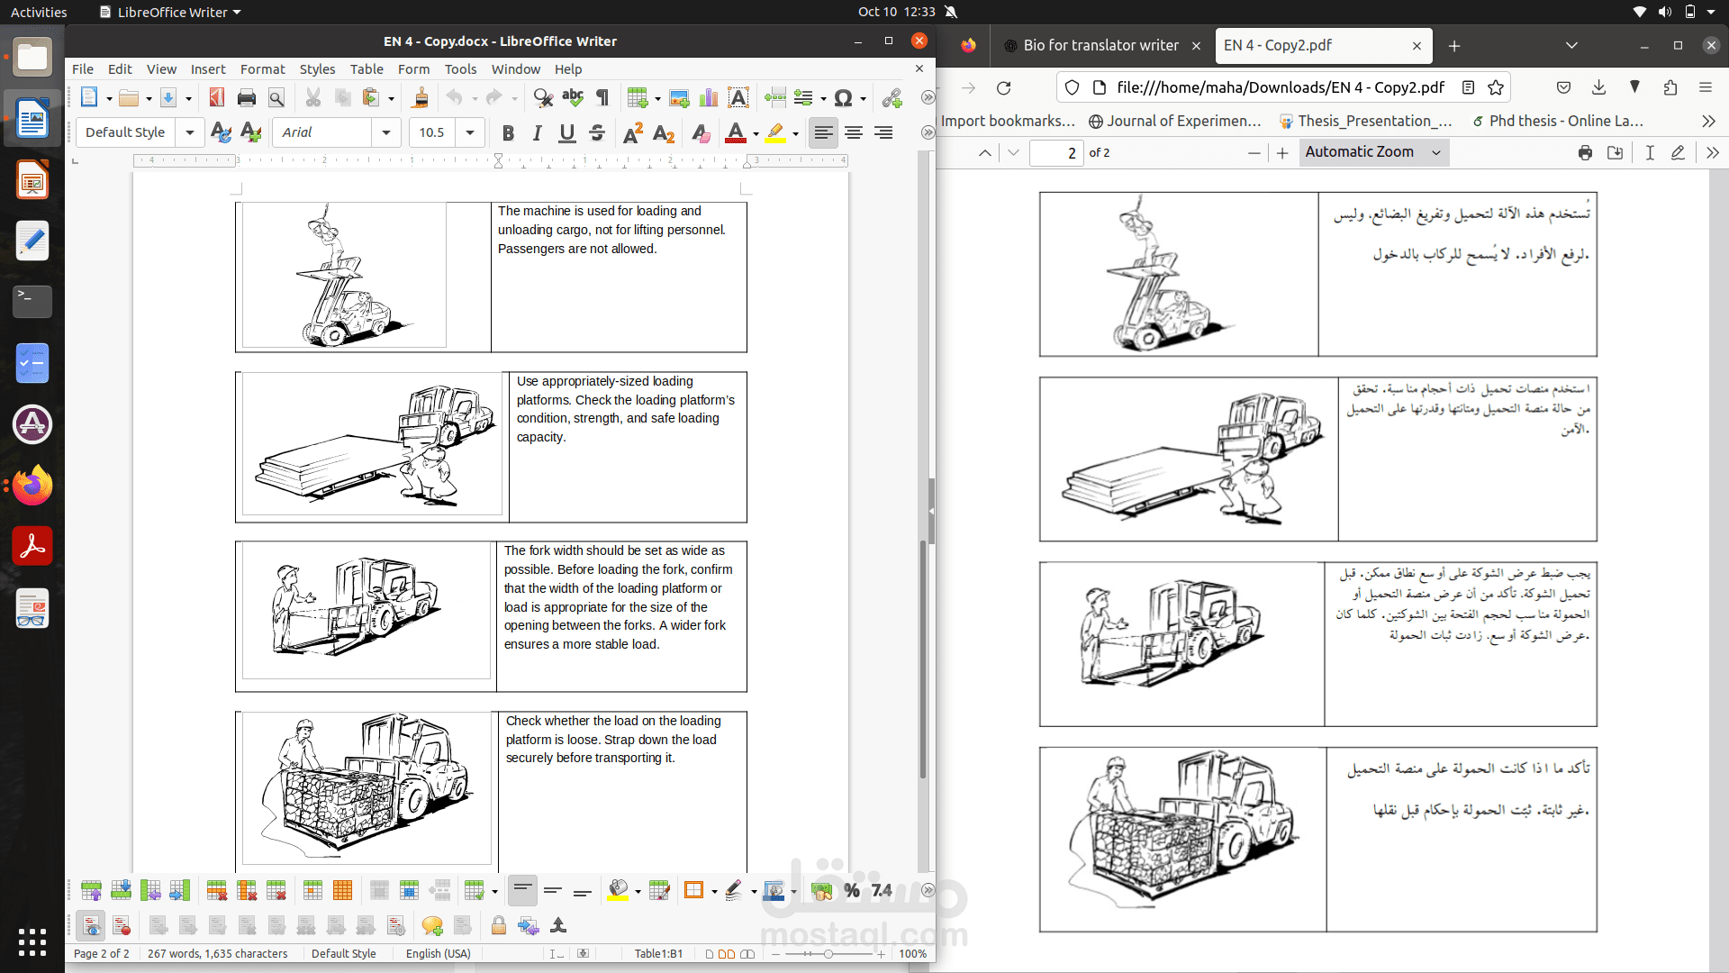This screenshot has height=973, width=1729.
Task: Open the Styles menu
Action: 317,69
